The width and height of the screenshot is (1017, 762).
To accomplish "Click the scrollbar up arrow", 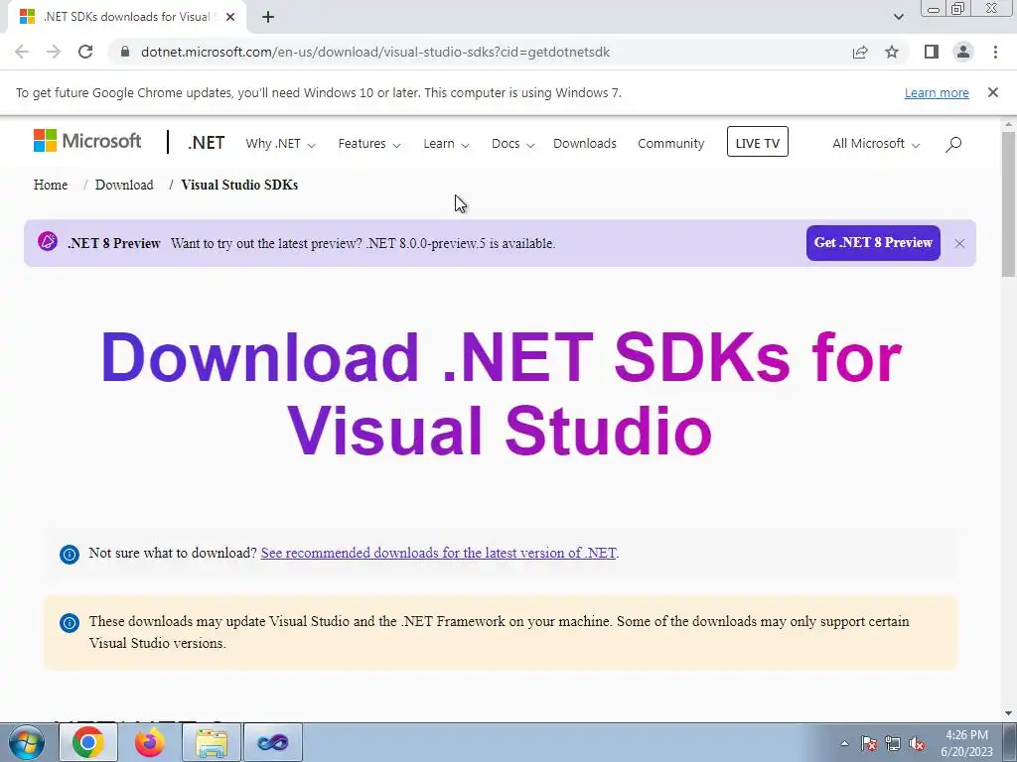I will pyautogui.click(x=1008, y=124).
